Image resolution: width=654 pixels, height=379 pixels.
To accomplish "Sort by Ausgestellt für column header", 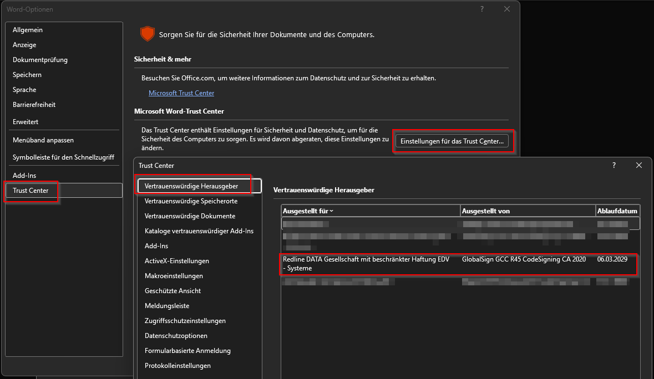I will pyautogui.click(x=370, y=211).
